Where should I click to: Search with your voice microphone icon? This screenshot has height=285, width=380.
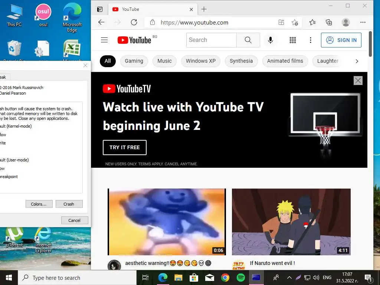coord(271,40)
